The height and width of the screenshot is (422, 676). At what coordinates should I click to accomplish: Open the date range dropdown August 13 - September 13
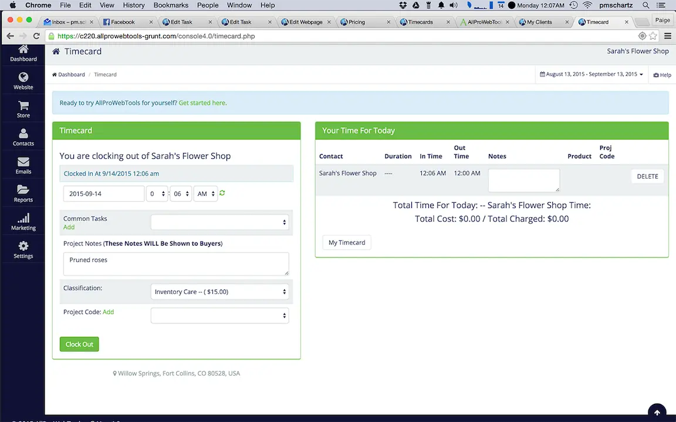[x=591, y=74]
